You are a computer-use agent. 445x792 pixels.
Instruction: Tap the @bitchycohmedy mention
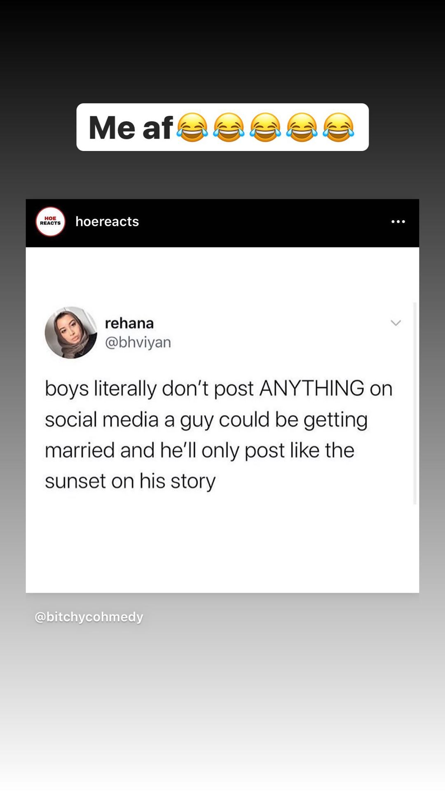(89, 617)
